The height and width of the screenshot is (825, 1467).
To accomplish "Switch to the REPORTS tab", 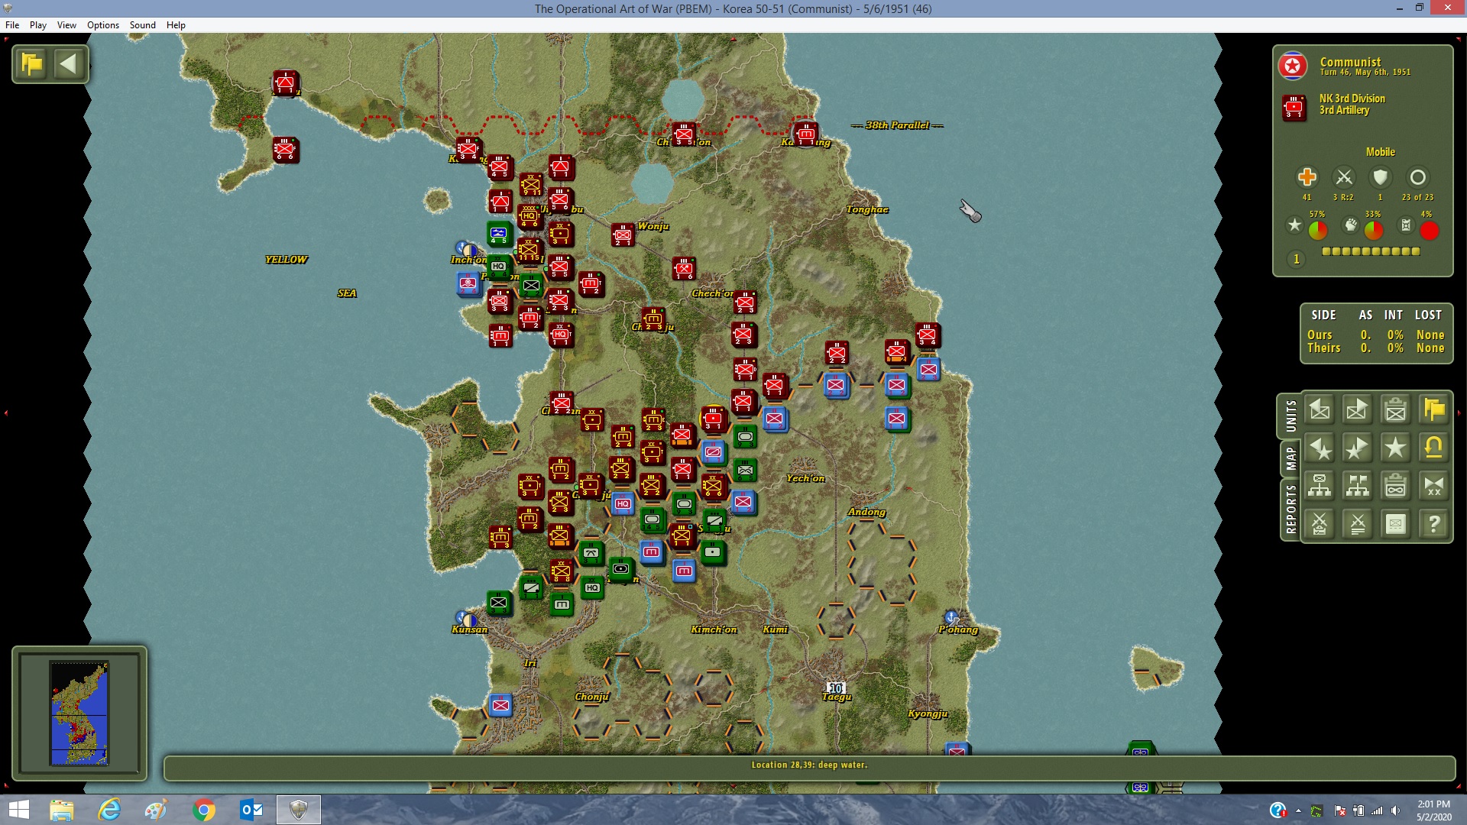I will 1291,510.
